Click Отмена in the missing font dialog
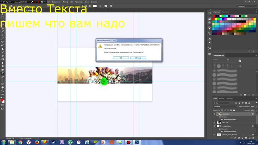Screen dimensions: 258x145 coord(138,58)
